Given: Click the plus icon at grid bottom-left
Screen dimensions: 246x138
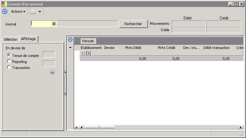Looking at the screenshot, I should pos(76,127).
